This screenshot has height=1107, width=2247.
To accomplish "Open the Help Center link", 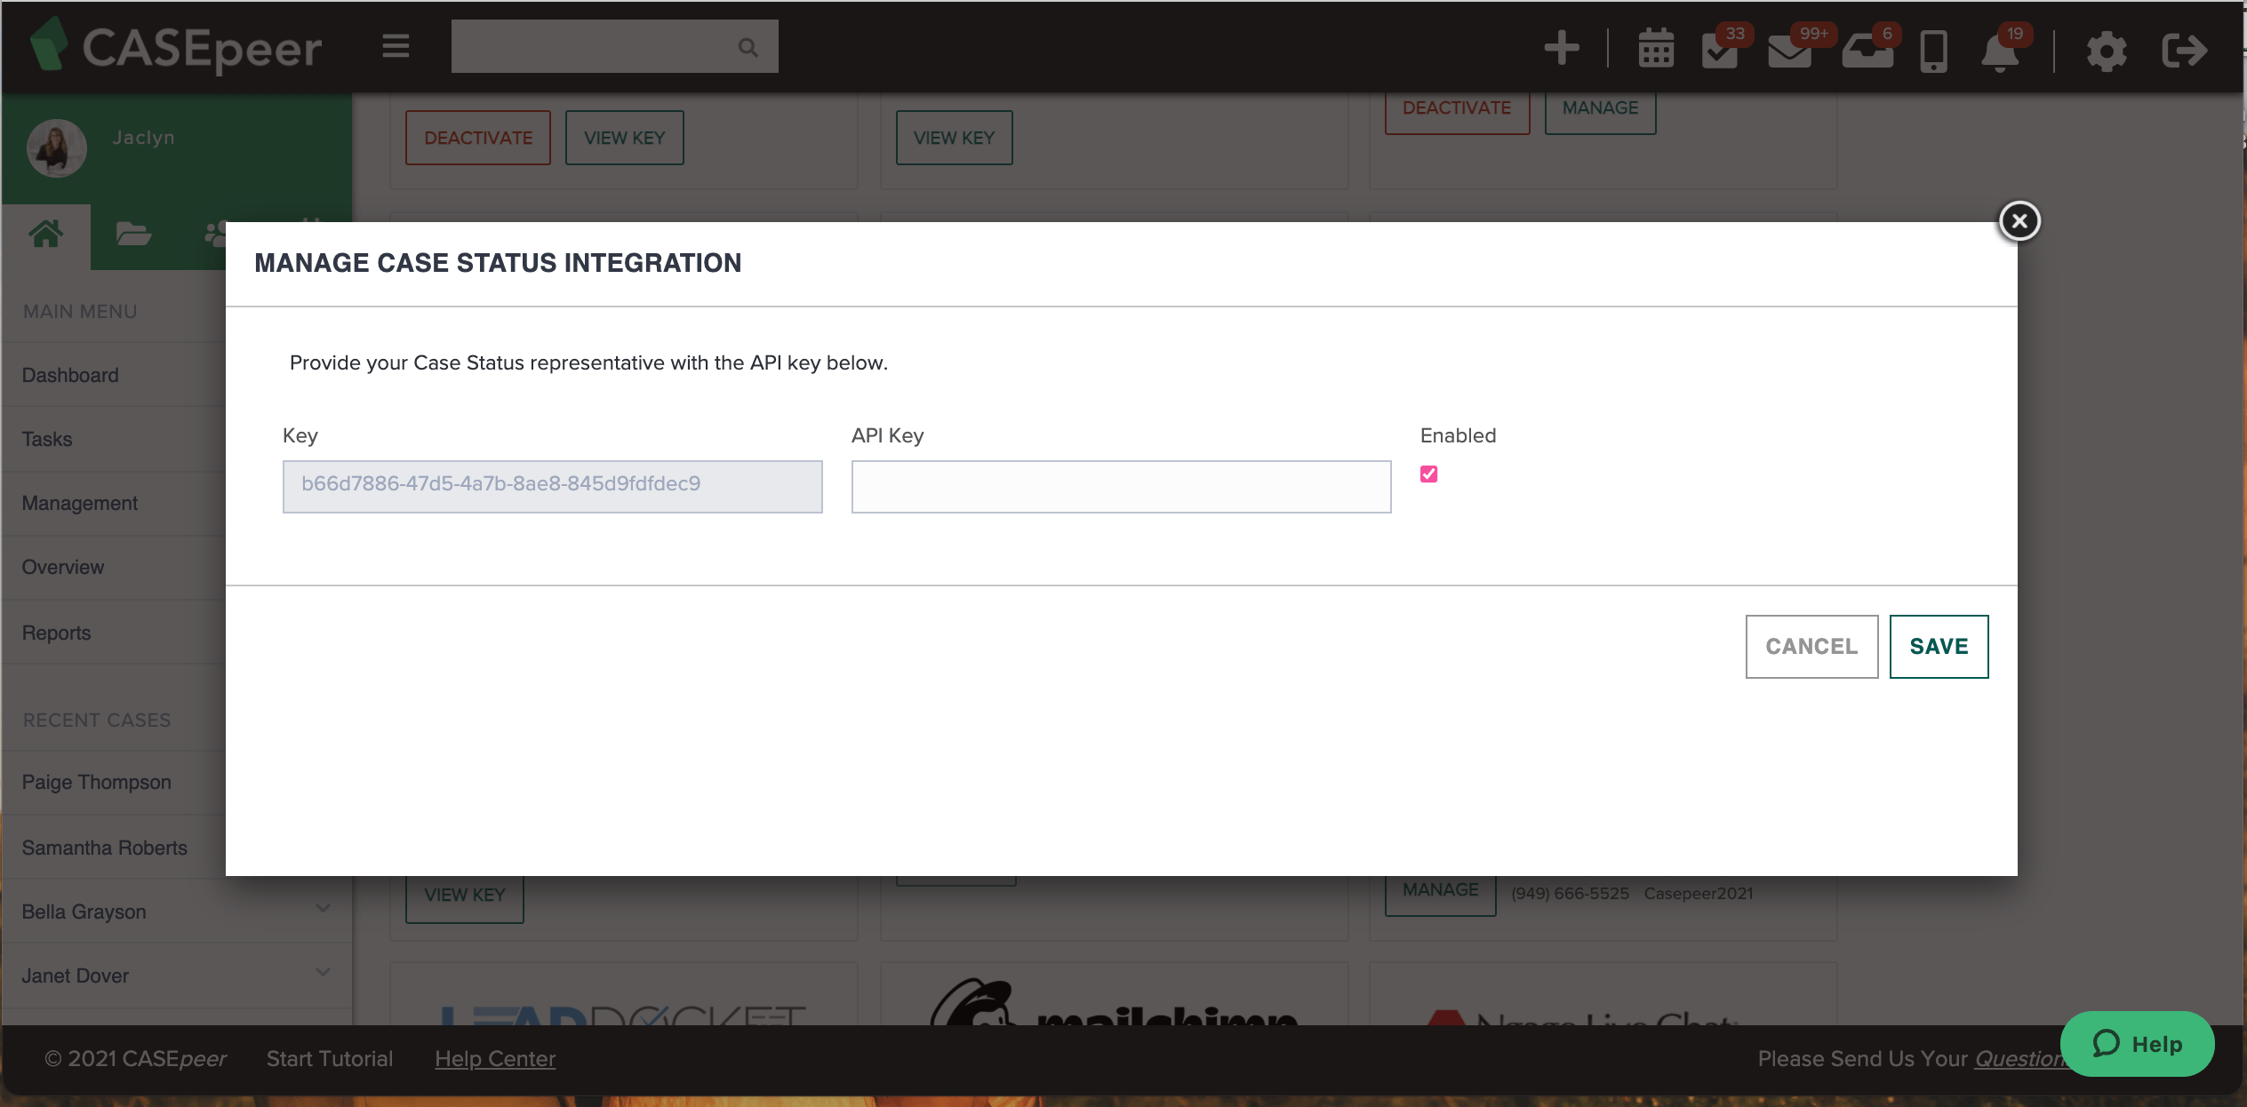I will coord(495,1058).
